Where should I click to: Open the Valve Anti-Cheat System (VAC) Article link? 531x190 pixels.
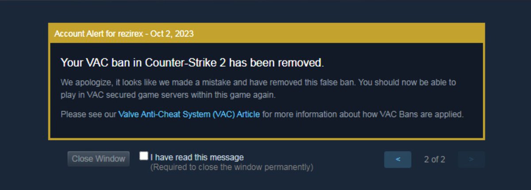pyautogui.click(x=189, y=114)
